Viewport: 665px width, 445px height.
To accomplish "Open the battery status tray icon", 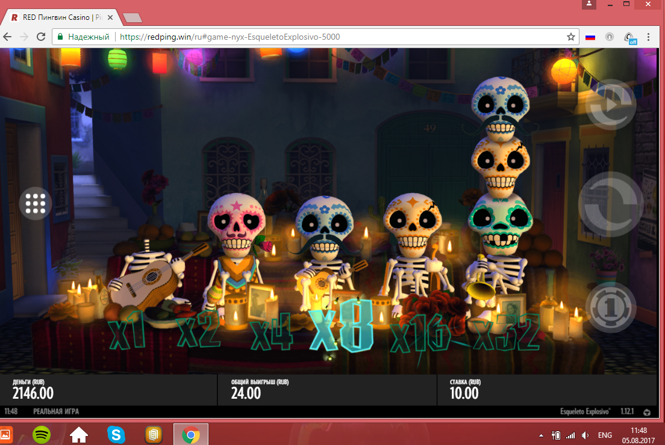I will [555, 435].
